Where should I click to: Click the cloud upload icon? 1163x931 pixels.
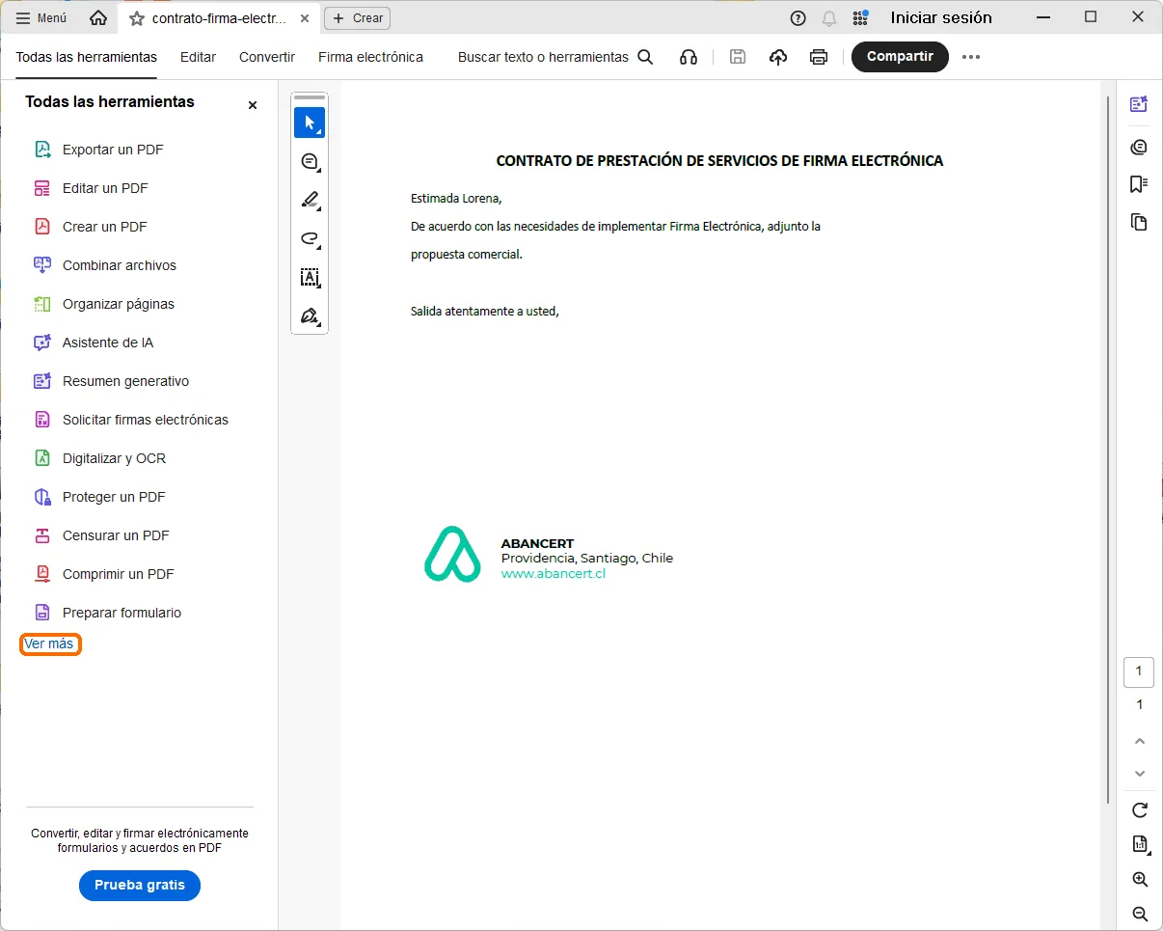pos(778,57)
